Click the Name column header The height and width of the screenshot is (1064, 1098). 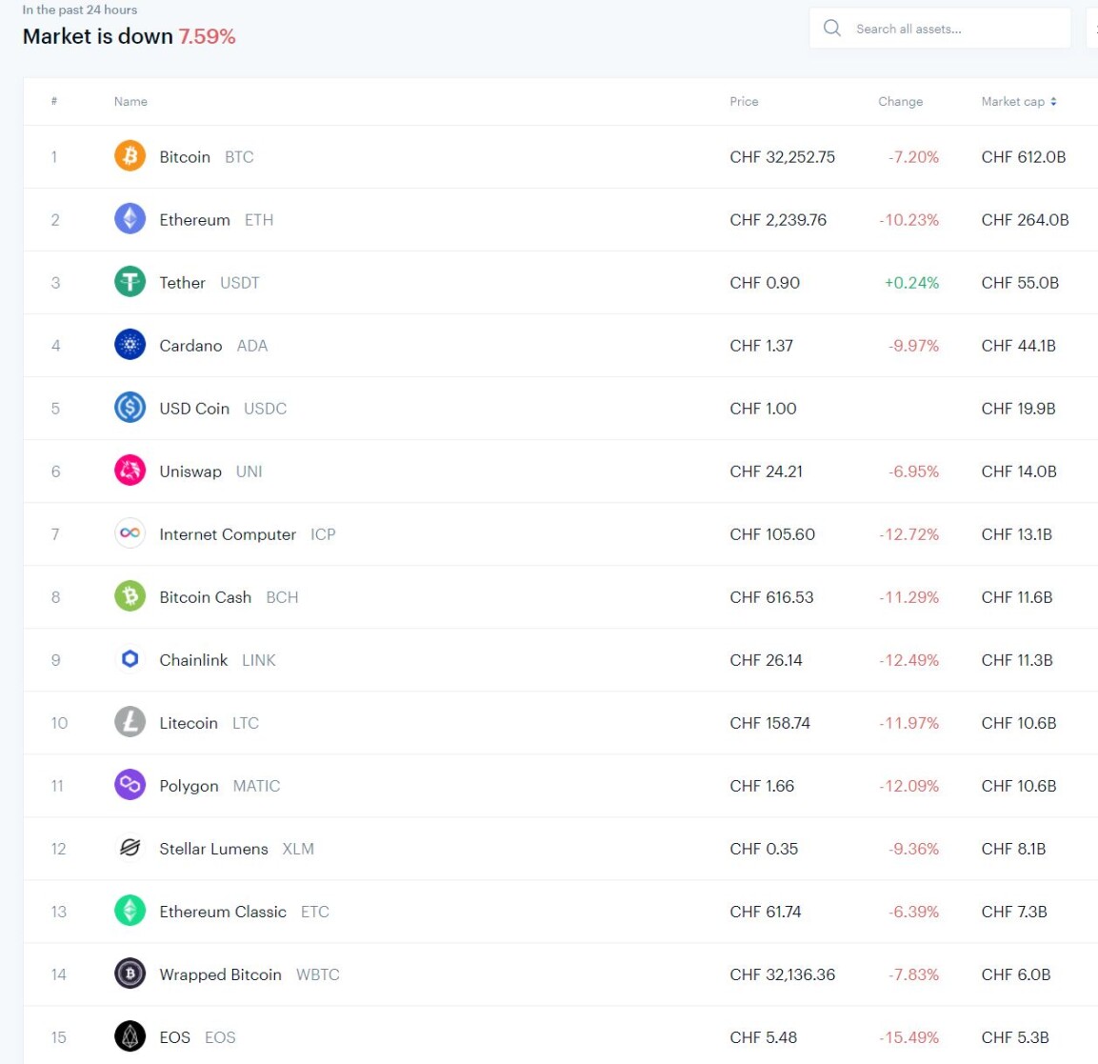[x=130, y=102]
